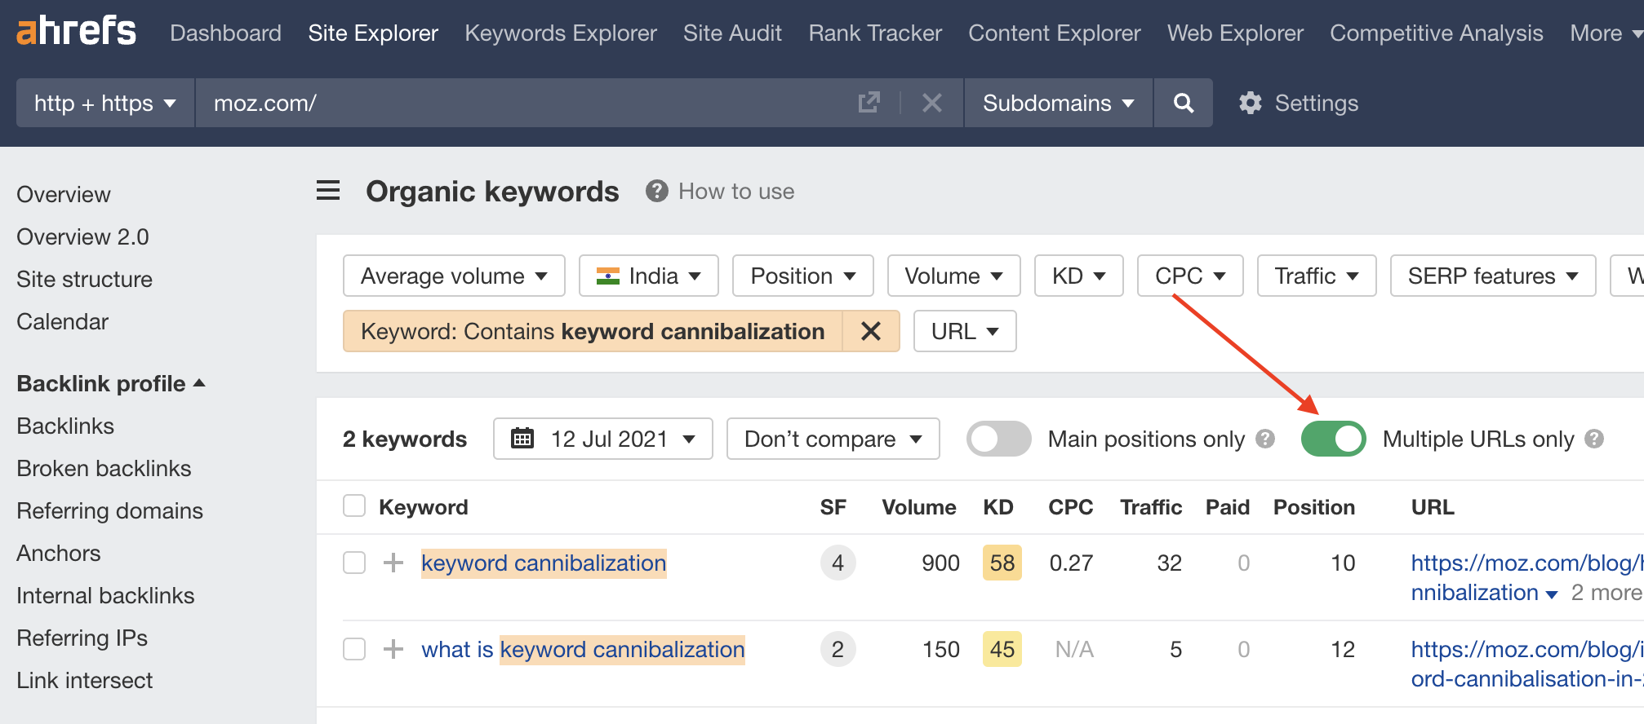Open Overview in the sidebar
The width and height of the screenshot is (1644, 724).
point(64,194)
